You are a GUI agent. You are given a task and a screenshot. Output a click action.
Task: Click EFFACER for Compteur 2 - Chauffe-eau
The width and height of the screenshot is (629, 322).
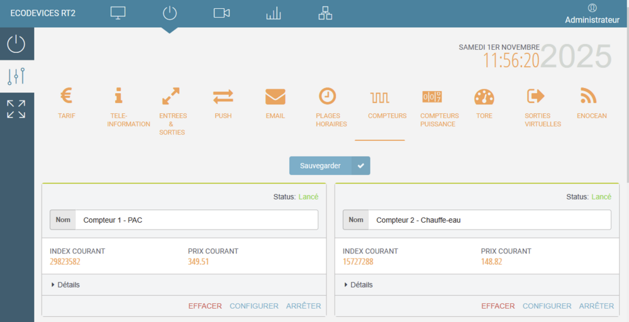498,306
